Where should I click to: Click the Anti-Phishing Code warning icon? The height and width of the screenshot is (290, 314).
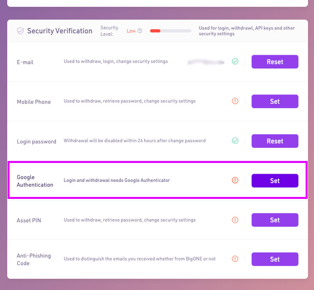click(x=235, y=259)
